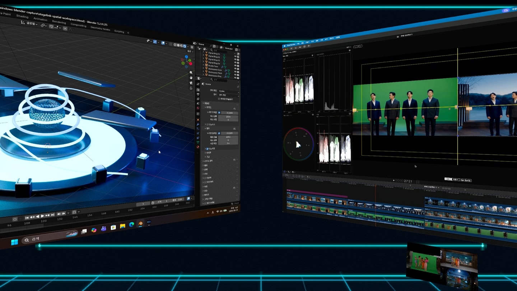The image size is (517, 291).
Task: Open Microsoft Store from the taskbar
Action: click(x=113, y=227)
